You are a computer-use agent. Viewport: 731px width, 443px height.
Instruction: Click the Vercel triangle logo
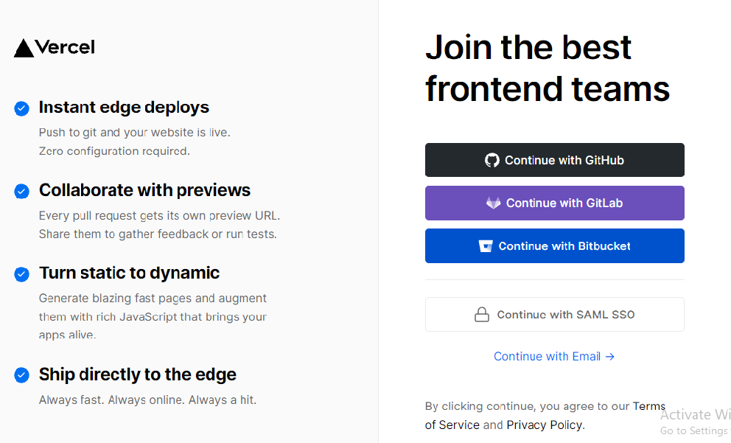tap(24, 48)
